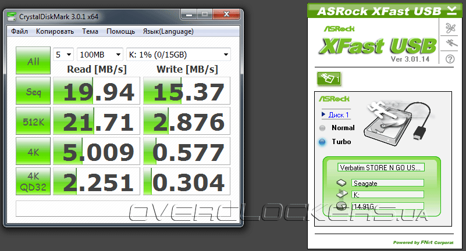Click the drive letter icon beside K:
The height and width of the screenshot is (251, 466).
coord(342,194)
